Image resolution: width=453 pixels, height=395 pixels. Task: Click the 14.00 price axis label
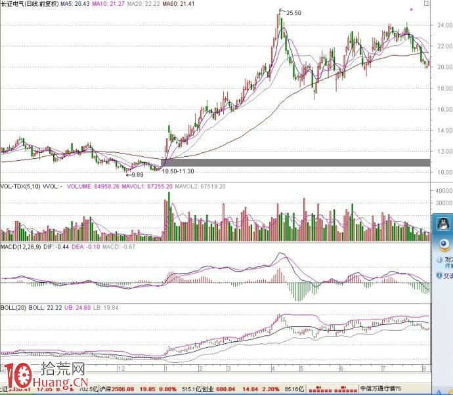(x=444, y=131)
